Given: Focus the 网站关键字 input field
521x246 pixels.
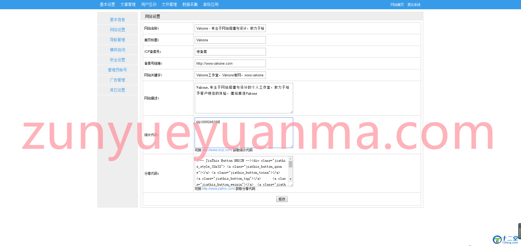Looking at the screenshot, I should pyautogui.click(x=230, y=75).
